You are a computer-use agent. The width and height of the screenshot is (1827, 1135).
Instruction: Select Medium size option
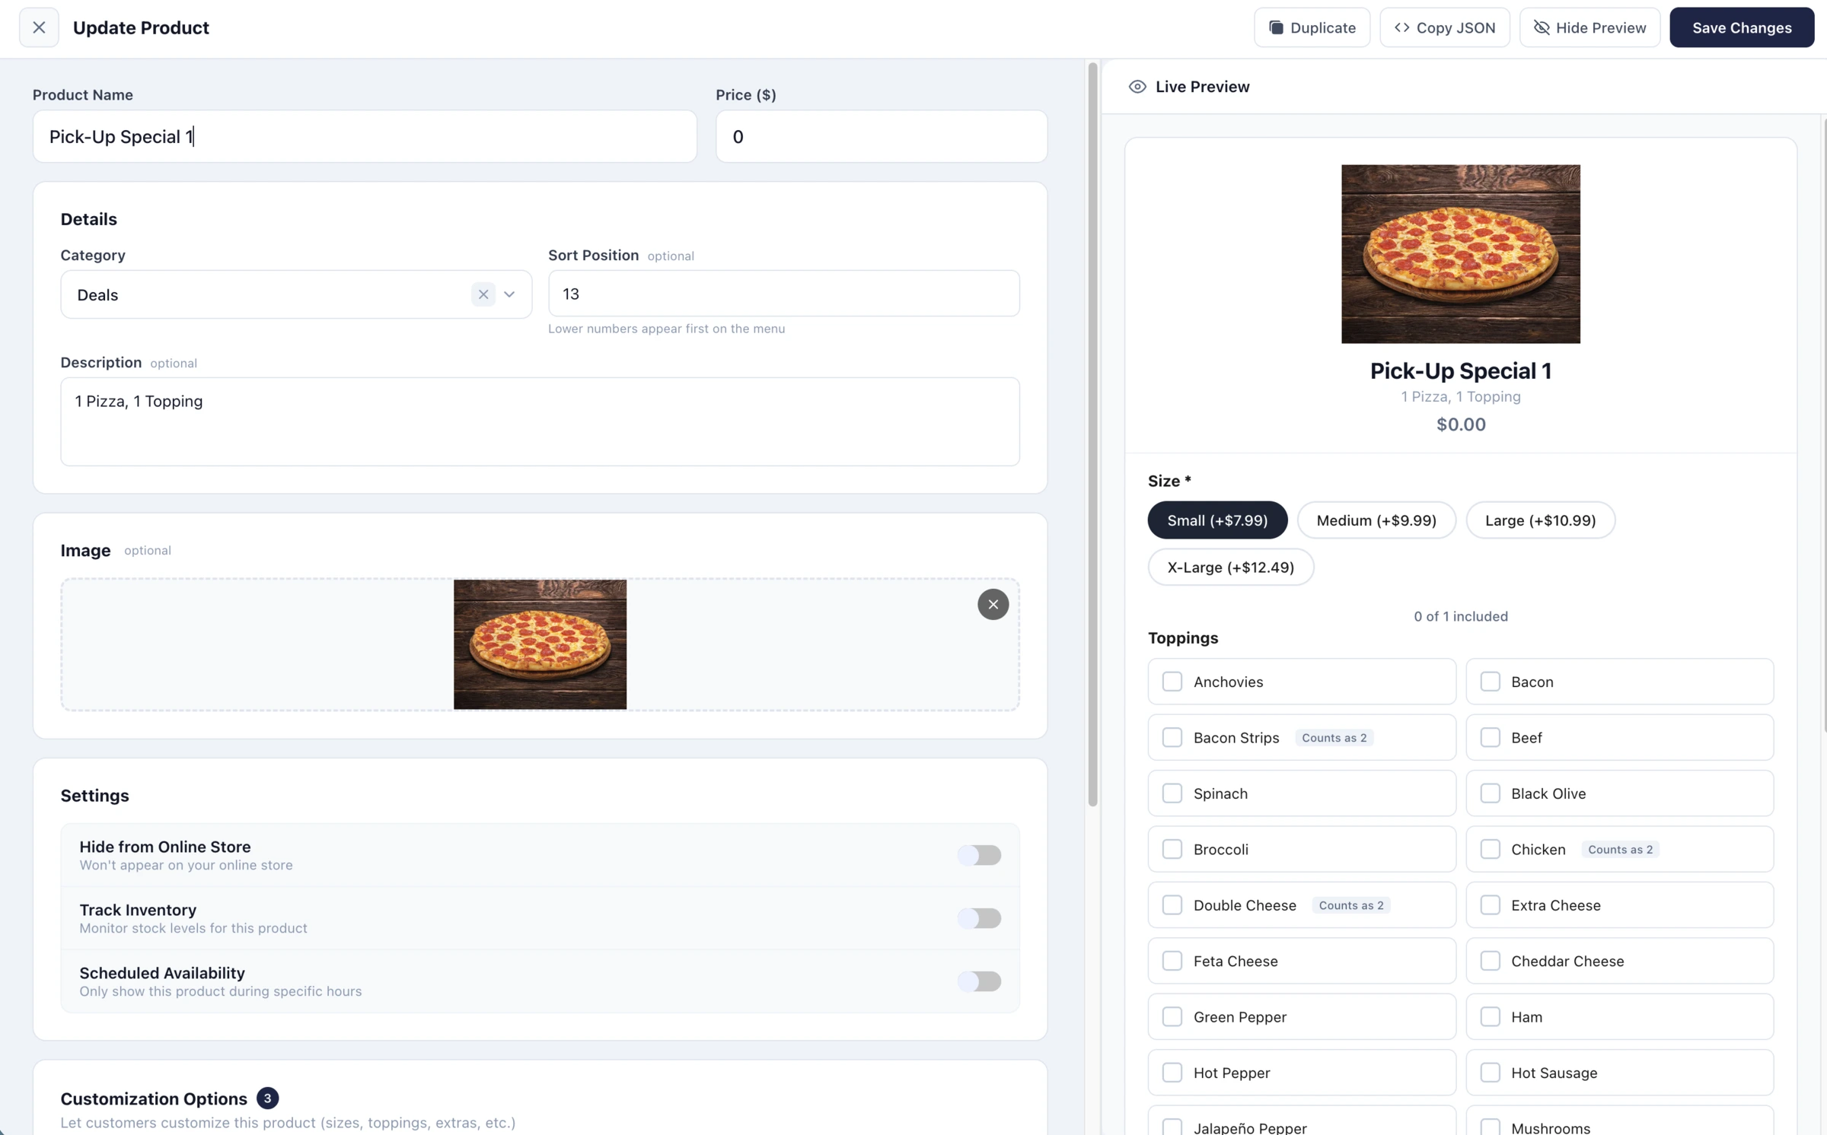click(1376, 520)
